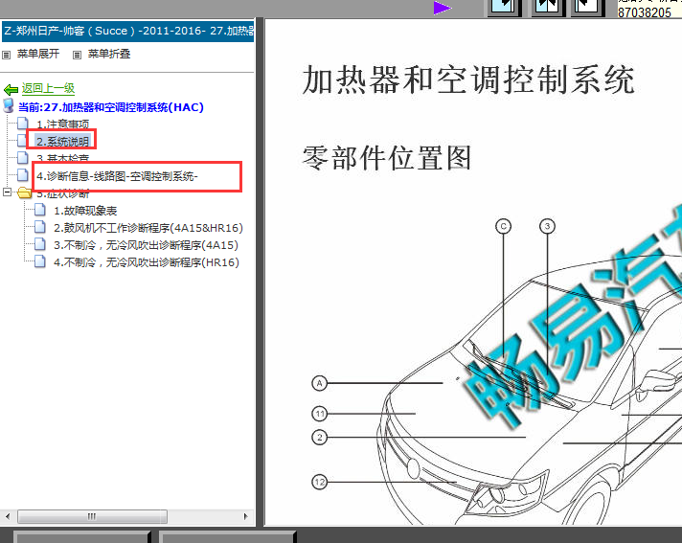This screenshot has height=543, width=682.
Task: Open 3.不制冷，无冷风吹出诊断程序(4A15)
Action: point(147,245)
